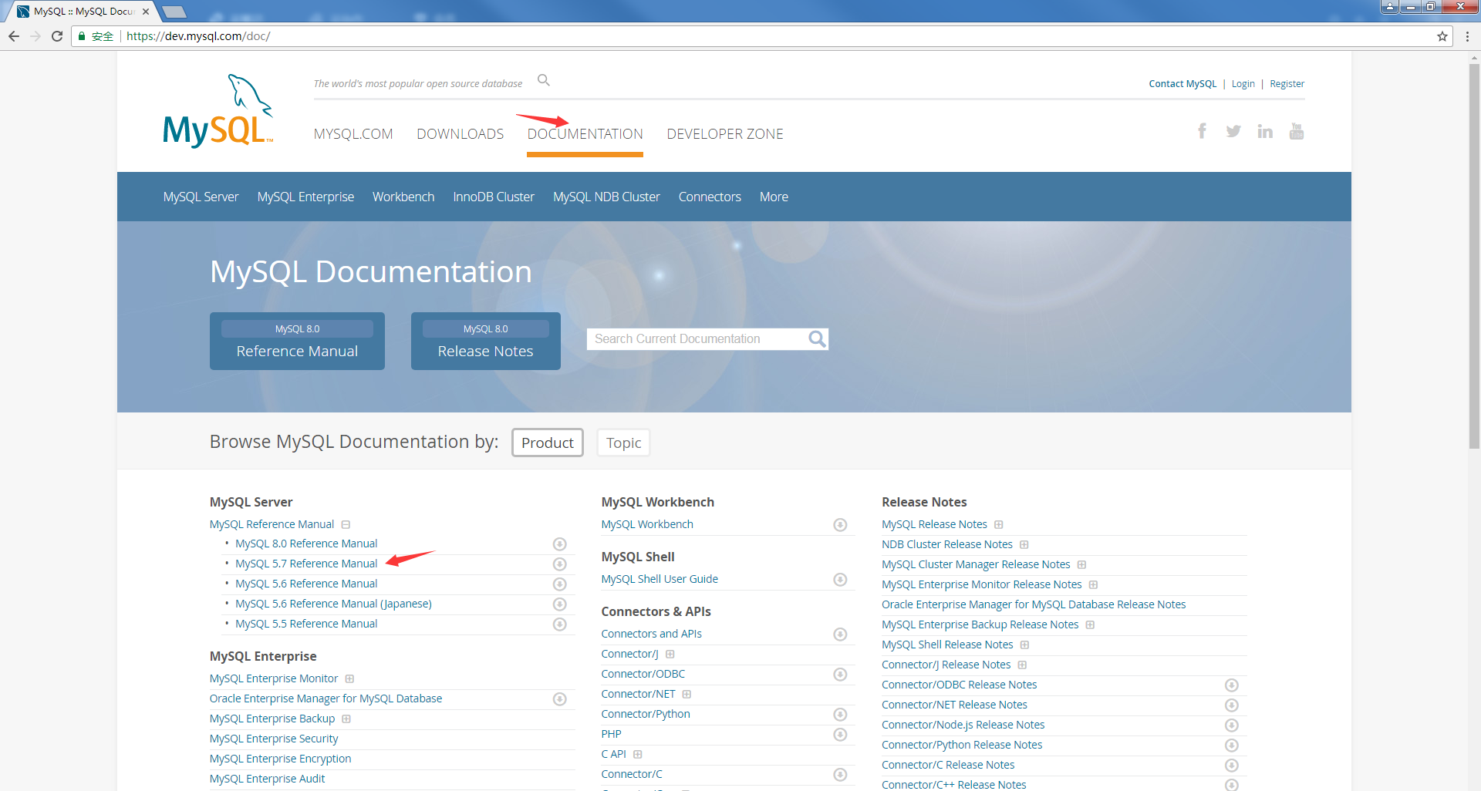Click the search magnifier icon in header
Image resolution: width=1481 pixels, height=791 pixels.
coord(544,80)
